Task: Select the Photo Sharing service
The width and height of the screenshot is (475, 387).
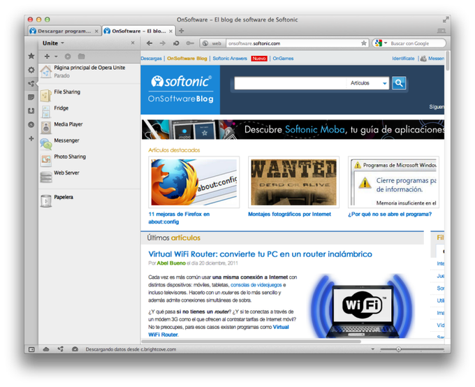Action: (89, 160)
